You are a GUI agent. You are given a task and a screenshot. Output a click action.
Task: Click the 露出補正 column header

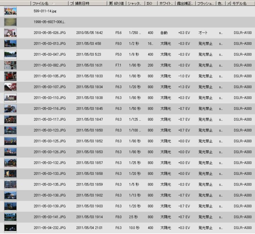(x=185, y=3)
